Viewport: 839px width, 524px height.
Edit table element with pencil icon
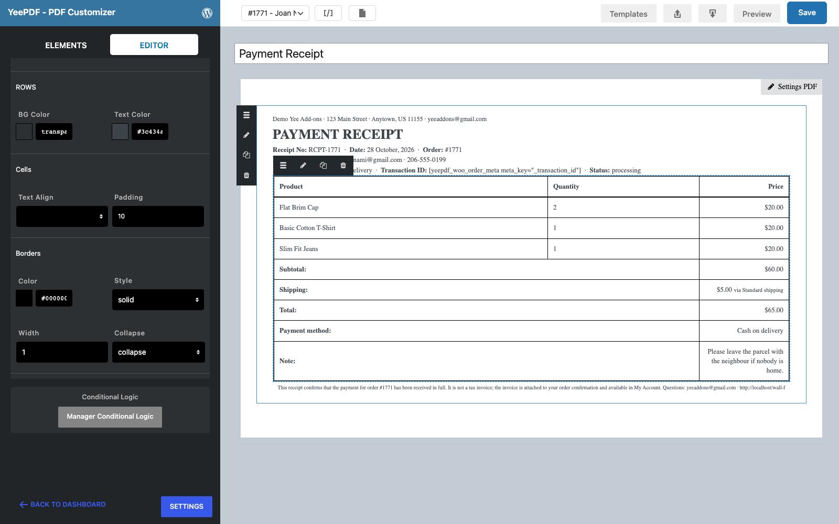(x=303, y=166)
